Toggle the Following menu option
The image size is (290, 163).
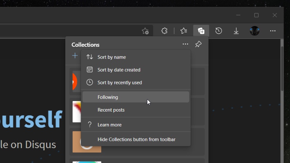(108, 97)
